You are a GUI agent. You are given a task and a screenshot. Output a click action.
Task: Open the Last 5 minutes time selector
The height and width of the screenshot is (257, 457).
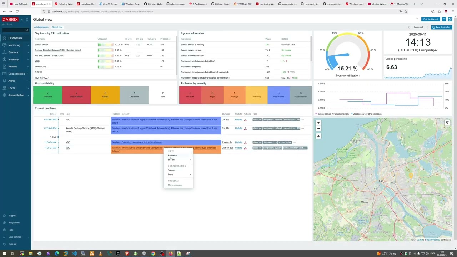tap(441, 27)
